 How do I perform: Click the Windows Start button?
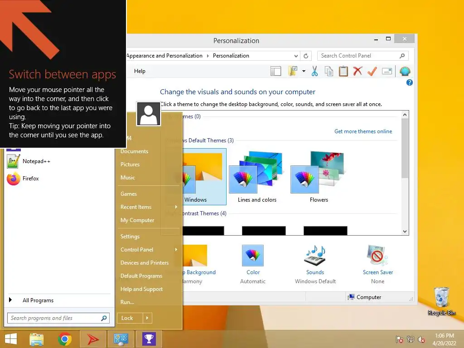pyautogui.click(x=11, y=339)
